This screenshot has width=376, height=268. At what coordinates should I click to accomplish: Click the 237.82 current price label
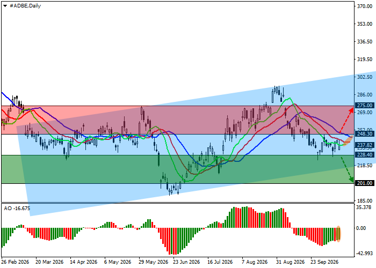365,145
